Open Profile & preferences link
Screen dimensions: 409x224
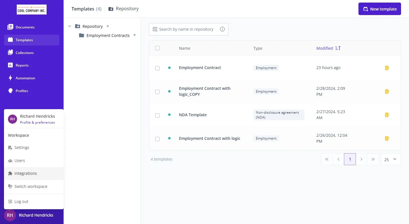pos(37,123)
